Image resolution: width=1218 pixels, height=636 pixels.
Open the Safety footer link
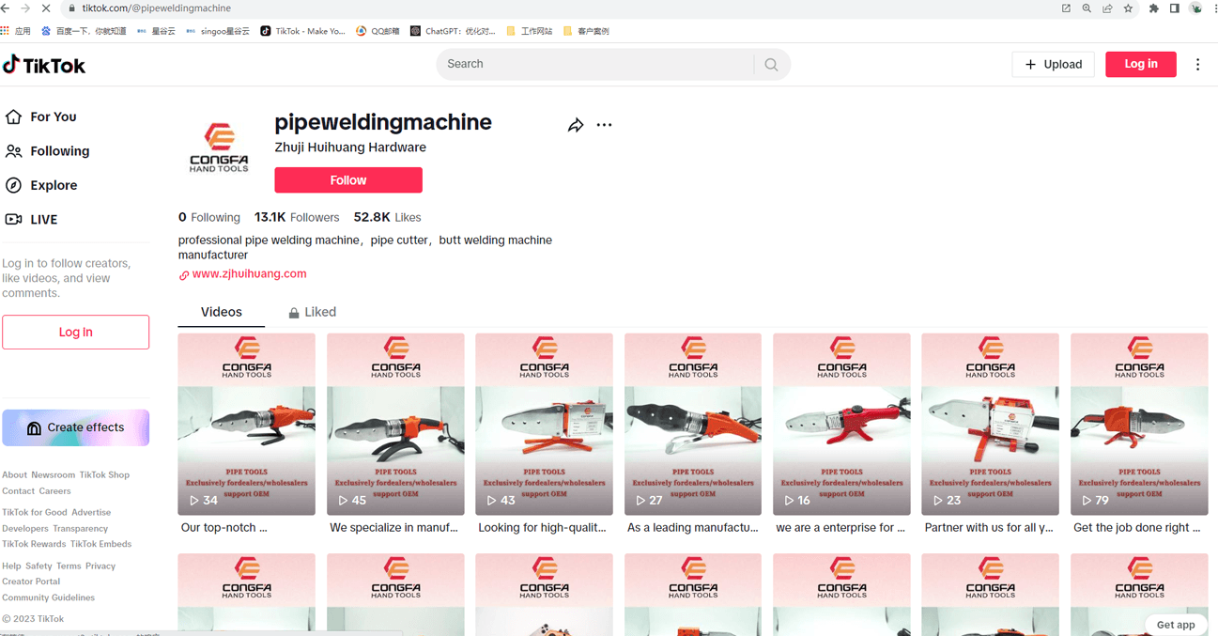[x=39, y=566]
